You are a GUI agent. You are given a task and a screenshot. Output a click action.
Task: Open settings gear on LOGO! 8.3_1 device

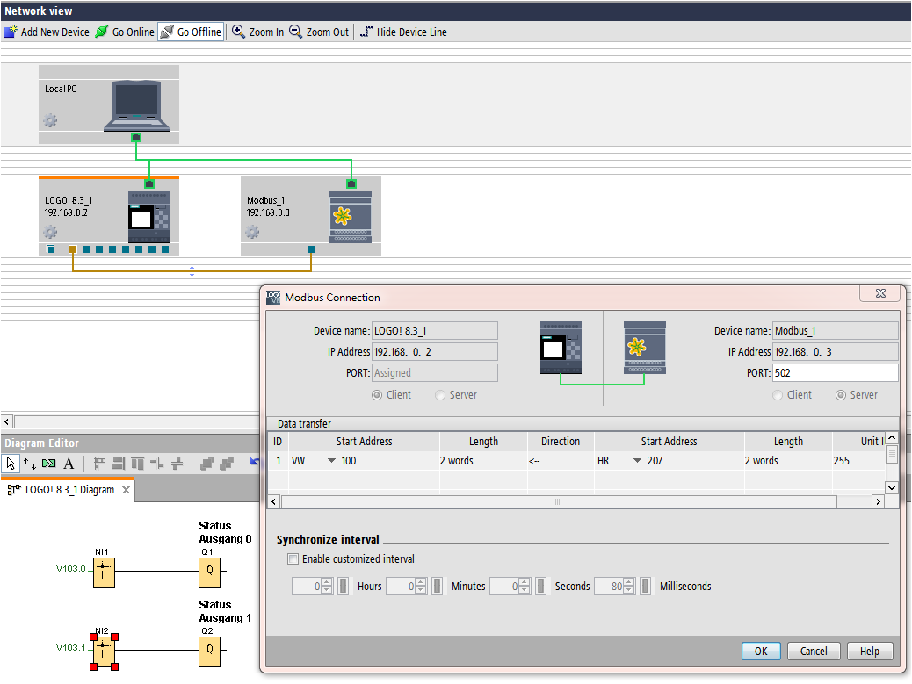pyautogui.click(x=50, y=232)
